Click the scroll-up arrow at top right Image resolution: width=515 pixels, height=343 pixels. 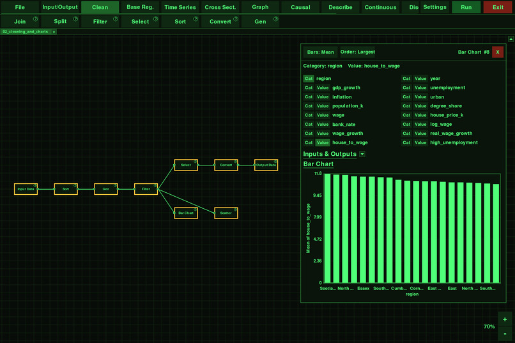pyautogui.click(x=511, y=39)
